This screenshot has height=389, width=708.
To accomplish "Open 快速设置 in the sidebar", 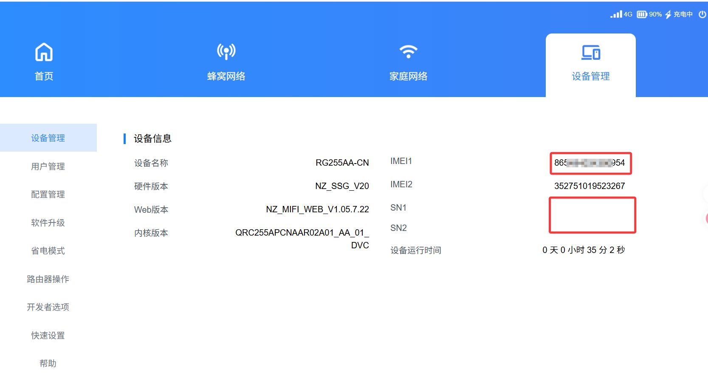I will (48, 336).
